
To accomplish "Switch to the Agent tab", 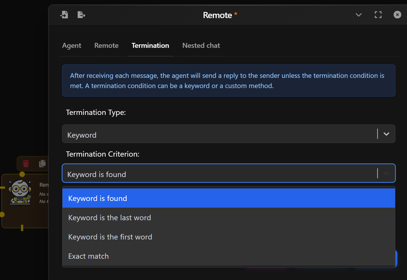I will pyautogui.click(x=72, y=45).
